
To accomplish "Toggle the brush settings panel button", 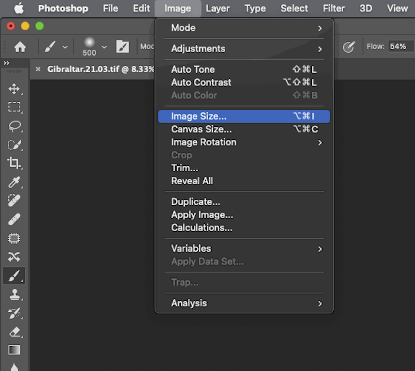I will tap(123, 47).
